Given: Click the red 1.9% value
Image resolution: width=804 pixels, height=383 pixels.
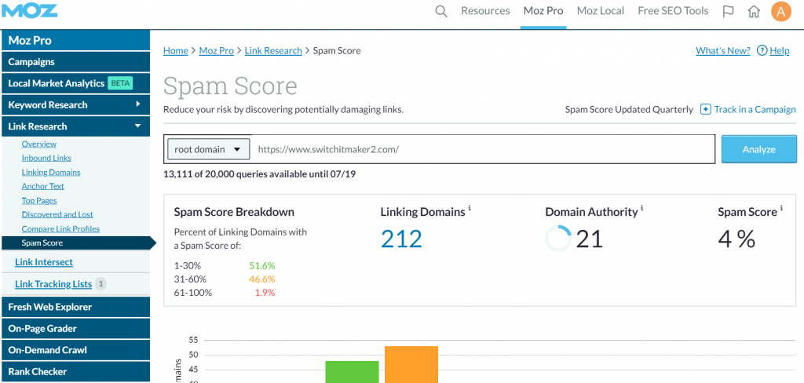Looking at the screenshot, I should (265, 293).
